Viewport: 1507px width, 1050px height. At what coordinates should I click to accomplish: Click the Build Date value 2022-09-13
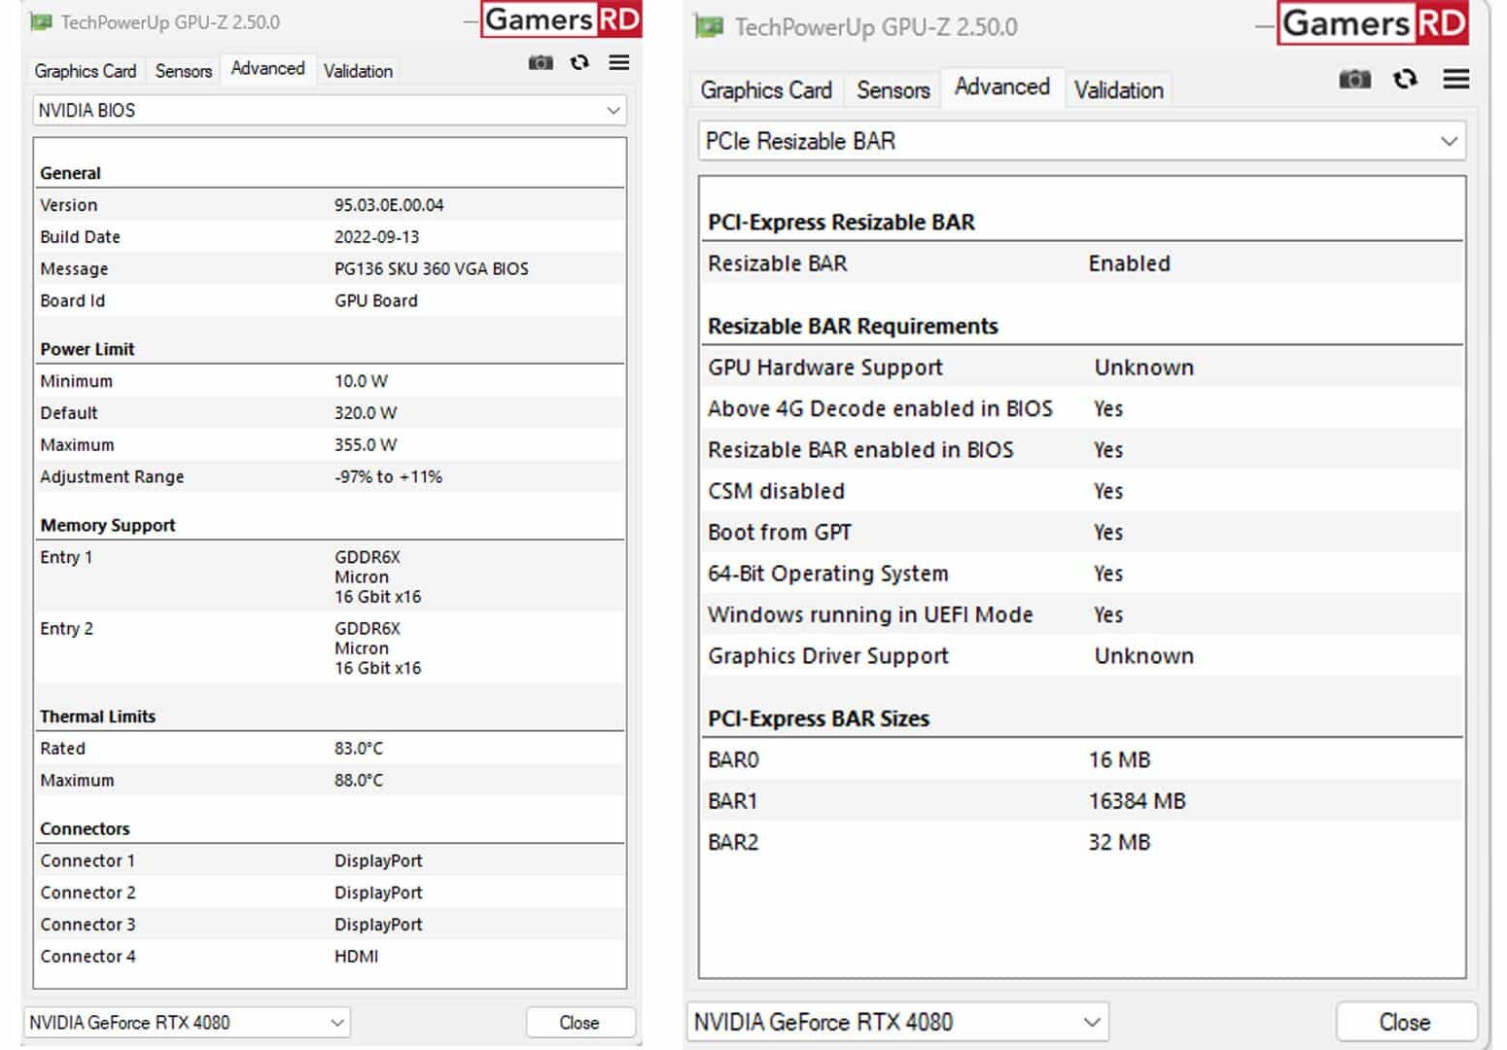click(x=377, y=237)
